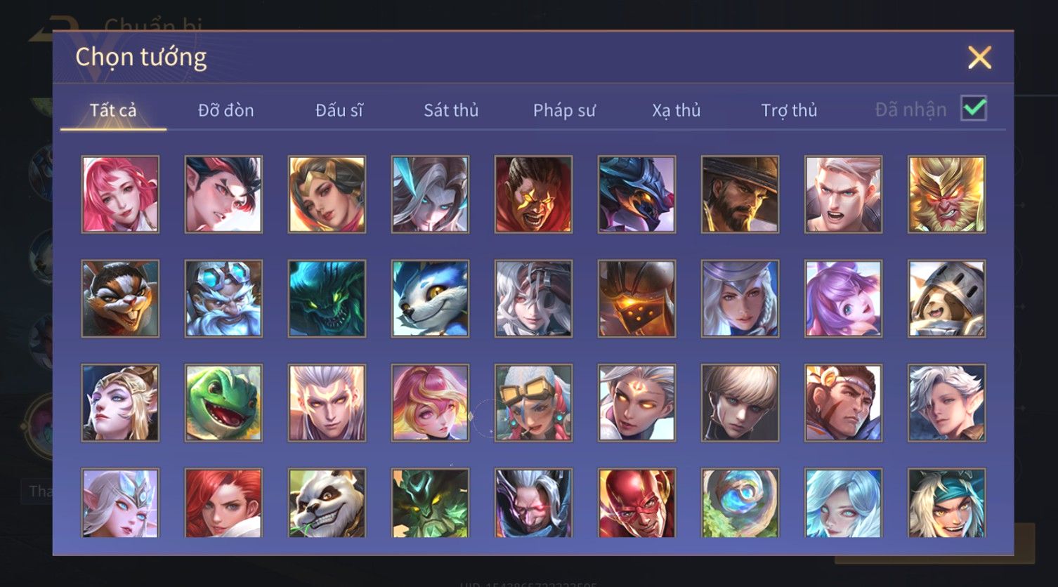Select the blue fox hero portrait
Viewport: 1058px width, 587px height.
430,299
